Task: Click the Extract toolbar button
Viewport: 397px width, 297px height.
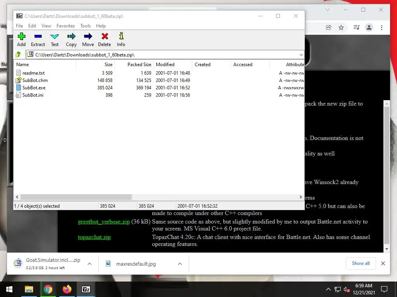Action: click(38, 40)
